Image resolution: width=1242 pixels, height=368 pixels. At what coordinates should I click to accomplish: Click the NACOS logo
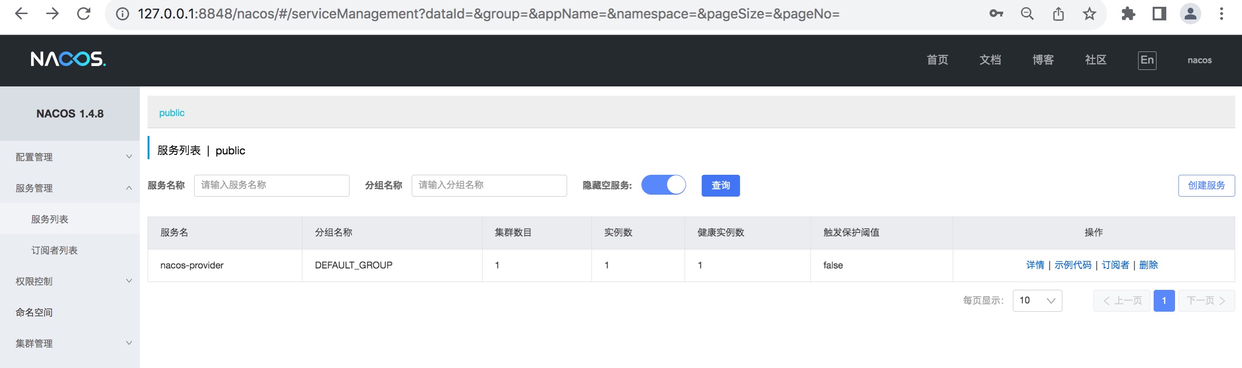pyautogui.click(x=68, y=59)
